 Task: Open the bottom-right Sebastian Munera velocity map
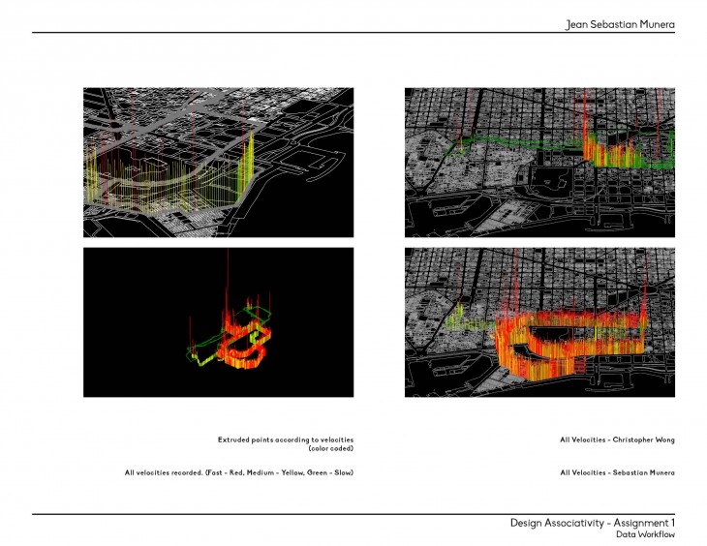pyautogui.click(x=539, y=322)
